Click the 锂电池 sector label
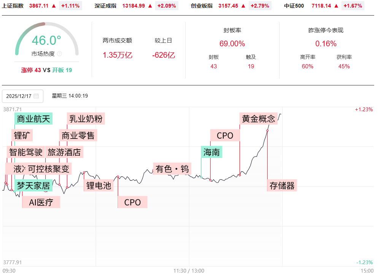 pyautogui.click(x=98, y=186)
